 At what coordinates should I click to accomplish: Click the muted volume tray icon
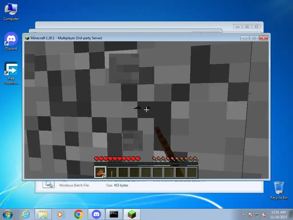click(x=264, y=215)
